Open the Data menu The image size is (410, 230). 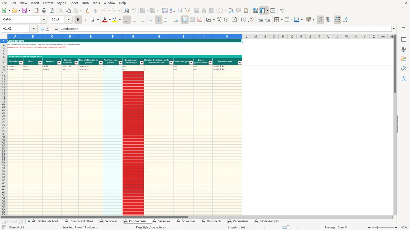click(x=85, y=3)
